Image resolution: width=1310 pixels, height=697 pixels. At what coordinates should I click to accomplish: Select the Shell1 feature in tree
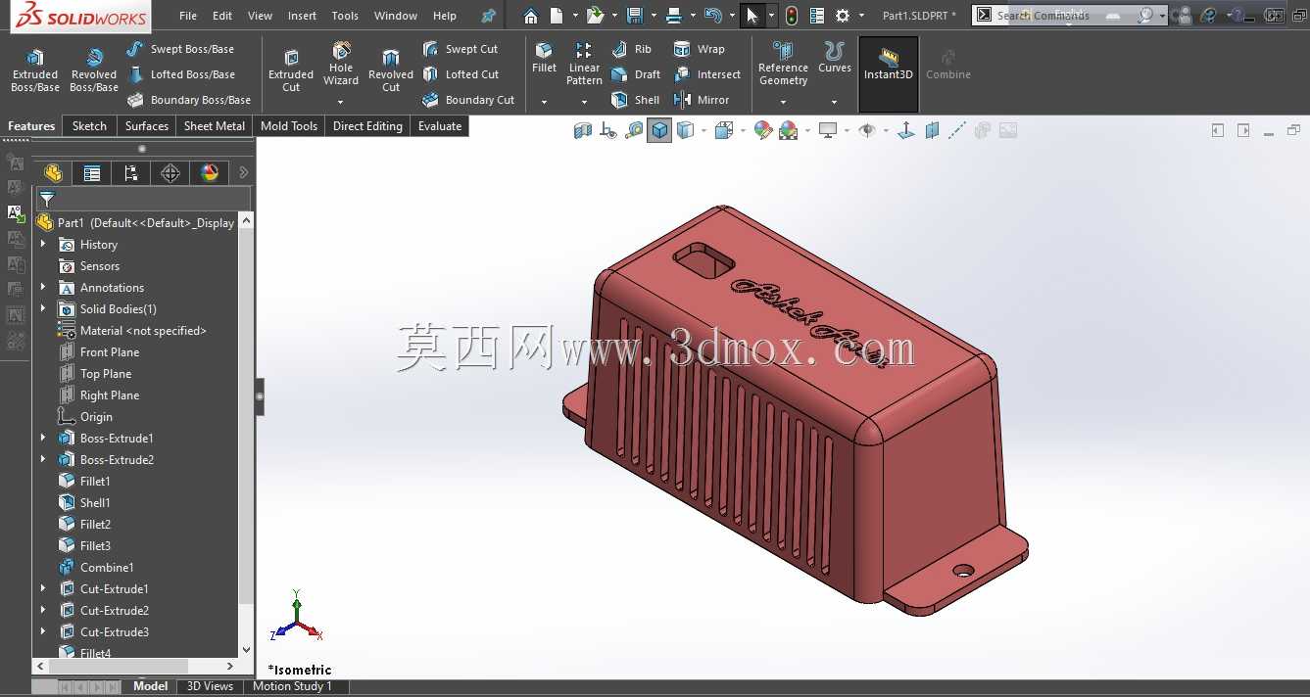coord(84,503)
